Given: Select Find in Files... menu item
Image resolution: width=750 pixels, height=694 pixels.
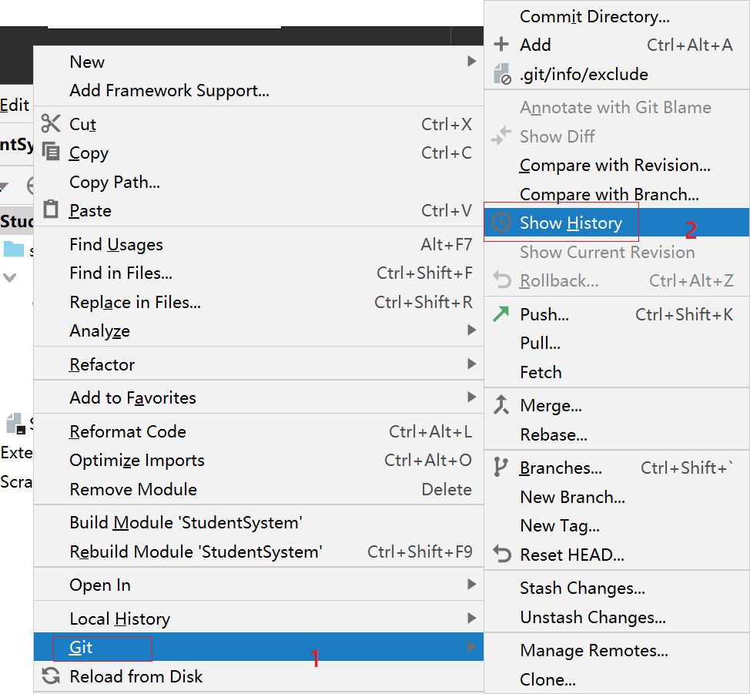Looking at the screenshot, I should [x=121, y=273].
